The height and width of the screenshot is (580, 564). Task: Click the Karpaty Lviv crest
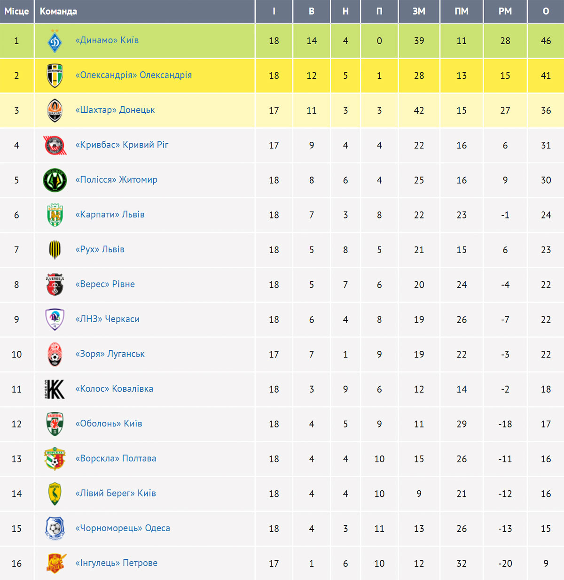point(55,215)
